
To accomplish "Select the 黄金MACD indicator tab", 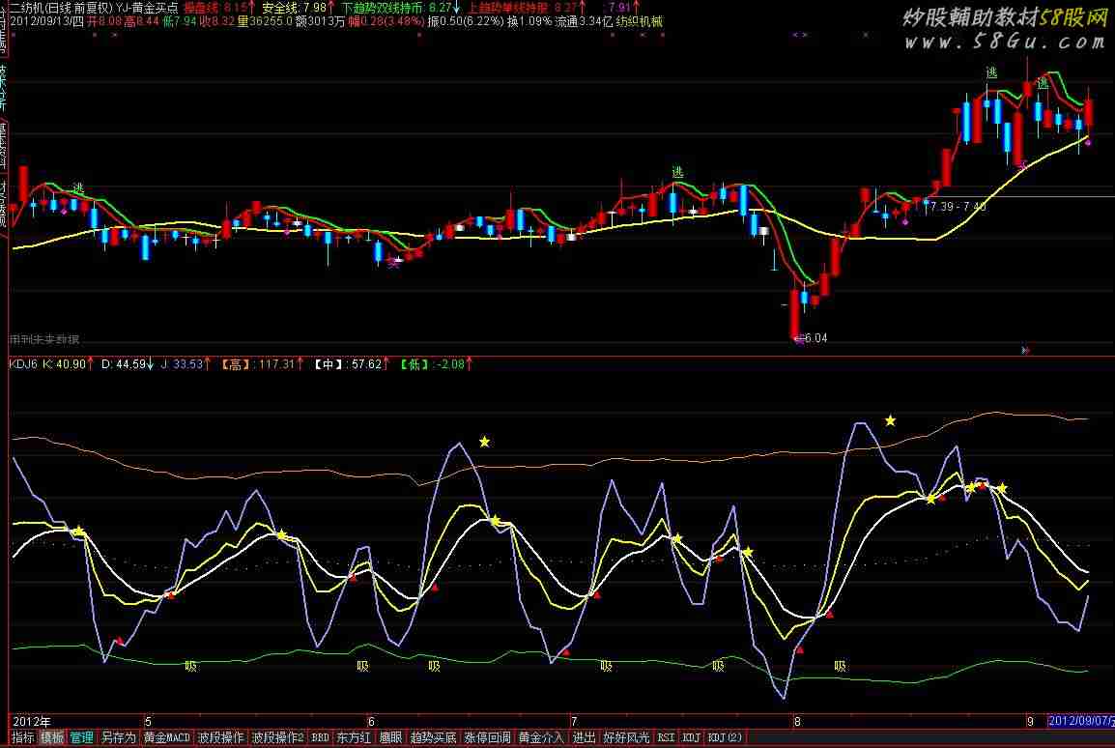I will 166,738.
